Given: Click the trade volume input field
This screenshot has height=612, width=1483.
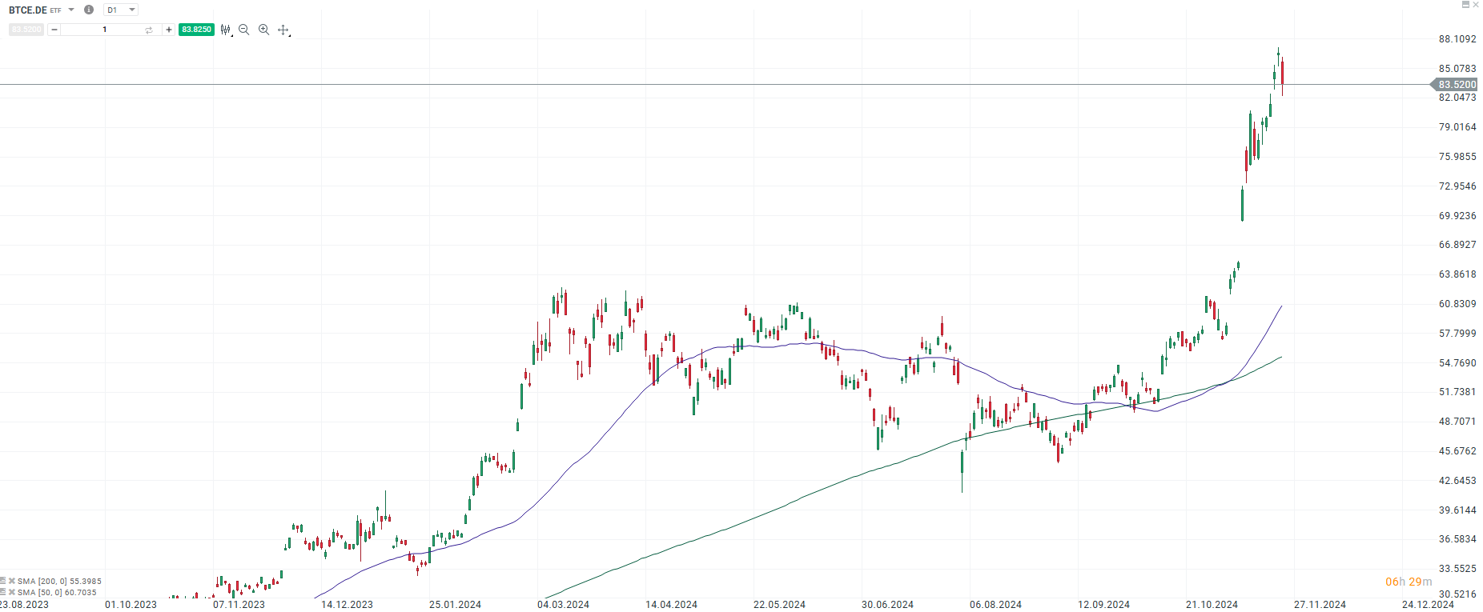Looking at the screenshot, I should pos(104,30).
